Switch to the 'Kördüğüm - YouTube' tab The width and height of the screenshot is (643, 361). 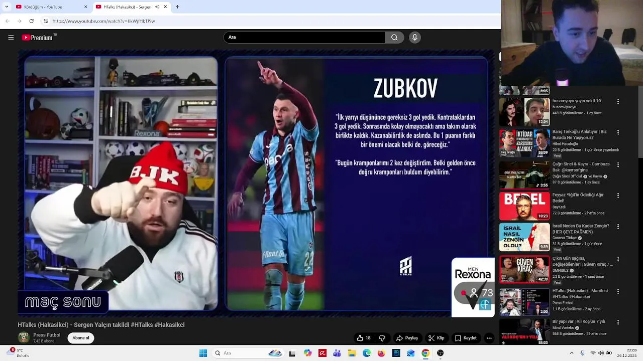tap(50, 7)
